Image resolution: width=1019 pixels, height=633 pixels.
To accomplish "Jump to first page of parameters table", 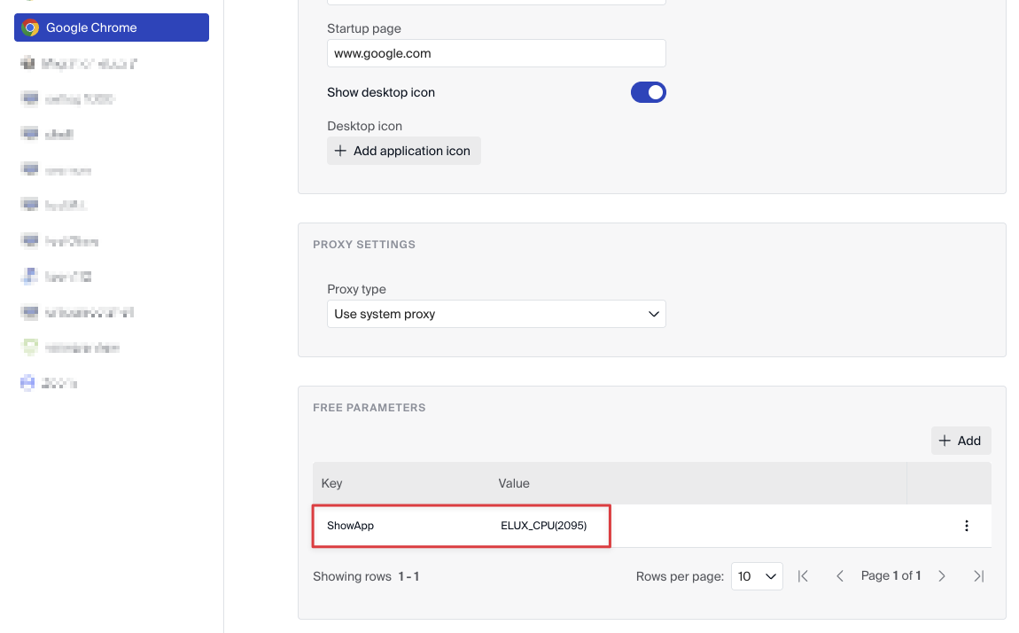I will pyautogui.click(x=803, y=576).
